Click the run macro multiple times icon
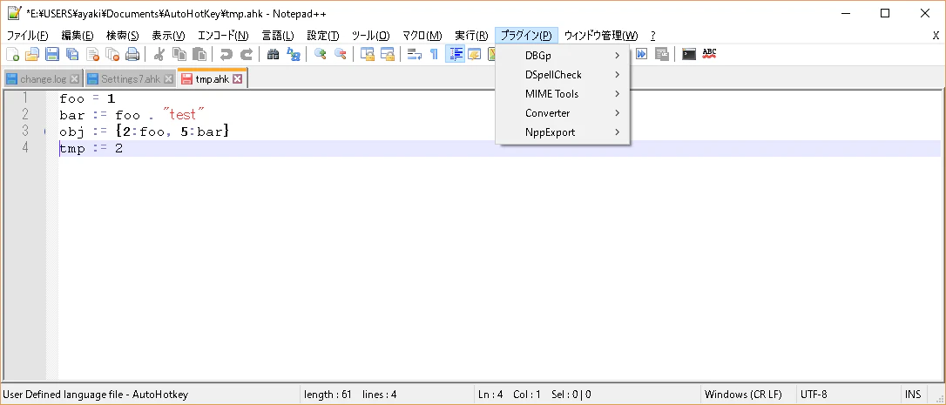Image resolution: width=946 pixels, height=405 pixels. pyautogui.click(x=641, y=54)
